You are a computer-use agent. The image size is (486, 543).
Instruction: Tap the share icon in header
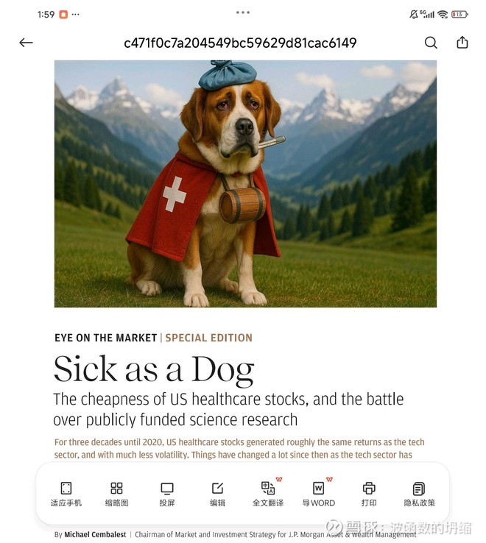click(462, 42)
